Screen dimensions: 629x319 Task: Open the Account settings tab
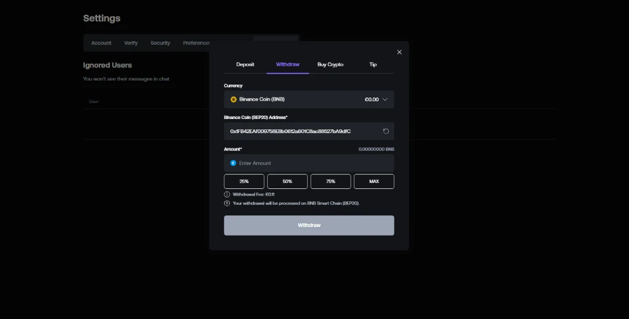(101, 43)
